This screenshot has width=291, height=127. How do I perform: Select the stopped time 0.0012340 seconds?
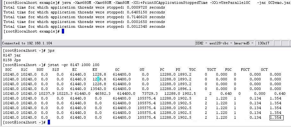click(146, 26)
